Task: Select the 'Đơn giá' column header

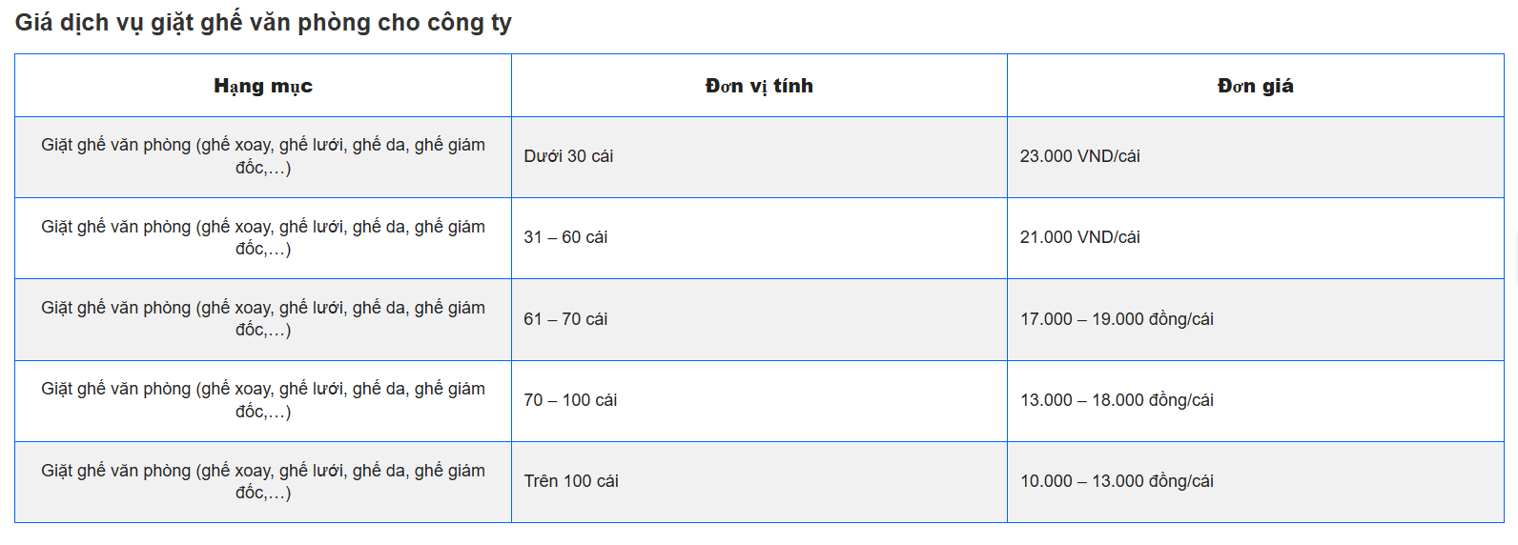Action: click(x=1256, y=86)
